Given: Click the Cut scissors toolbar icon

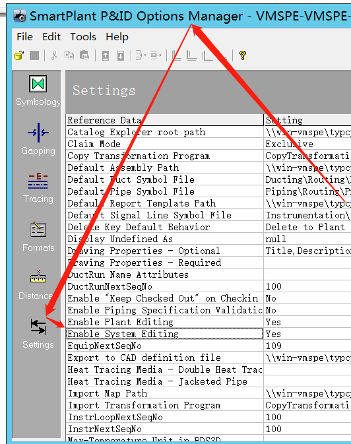Looking at the screenshot, I should [54, 55].
